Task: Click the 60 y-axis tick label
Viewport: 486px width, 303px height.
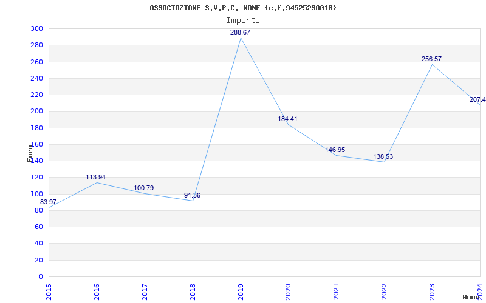Action: pos(39,227)
